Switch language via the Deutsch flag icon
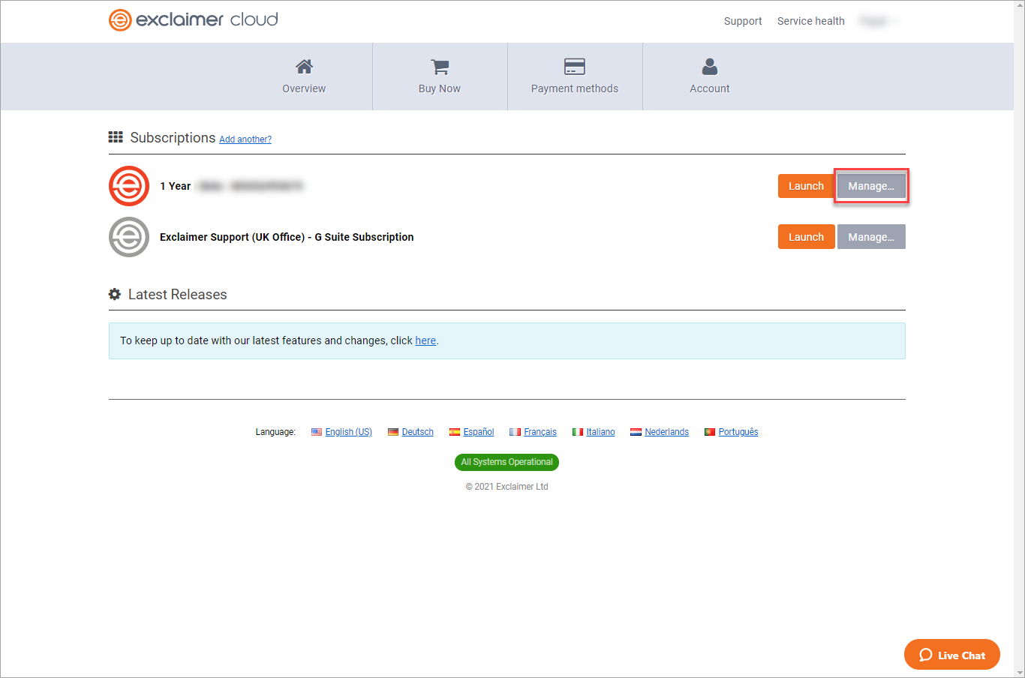This screenshot has width=1025, height=678. pyautogui.click(x=393, y=432)
